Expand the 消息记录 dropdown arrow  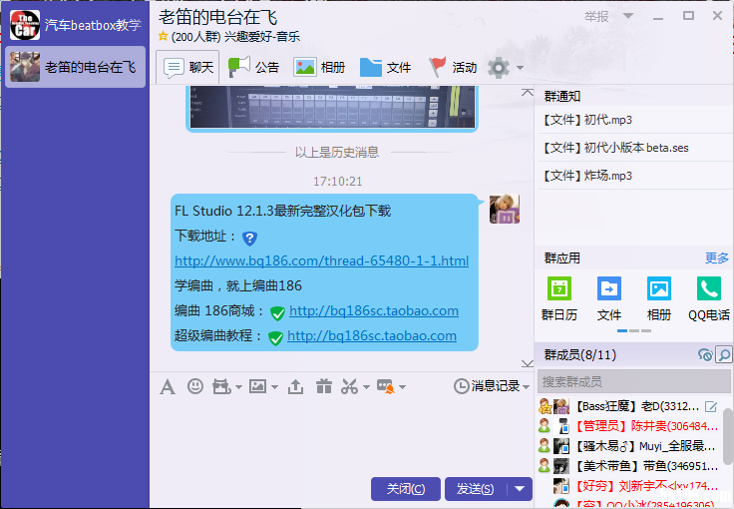[527, 387]
